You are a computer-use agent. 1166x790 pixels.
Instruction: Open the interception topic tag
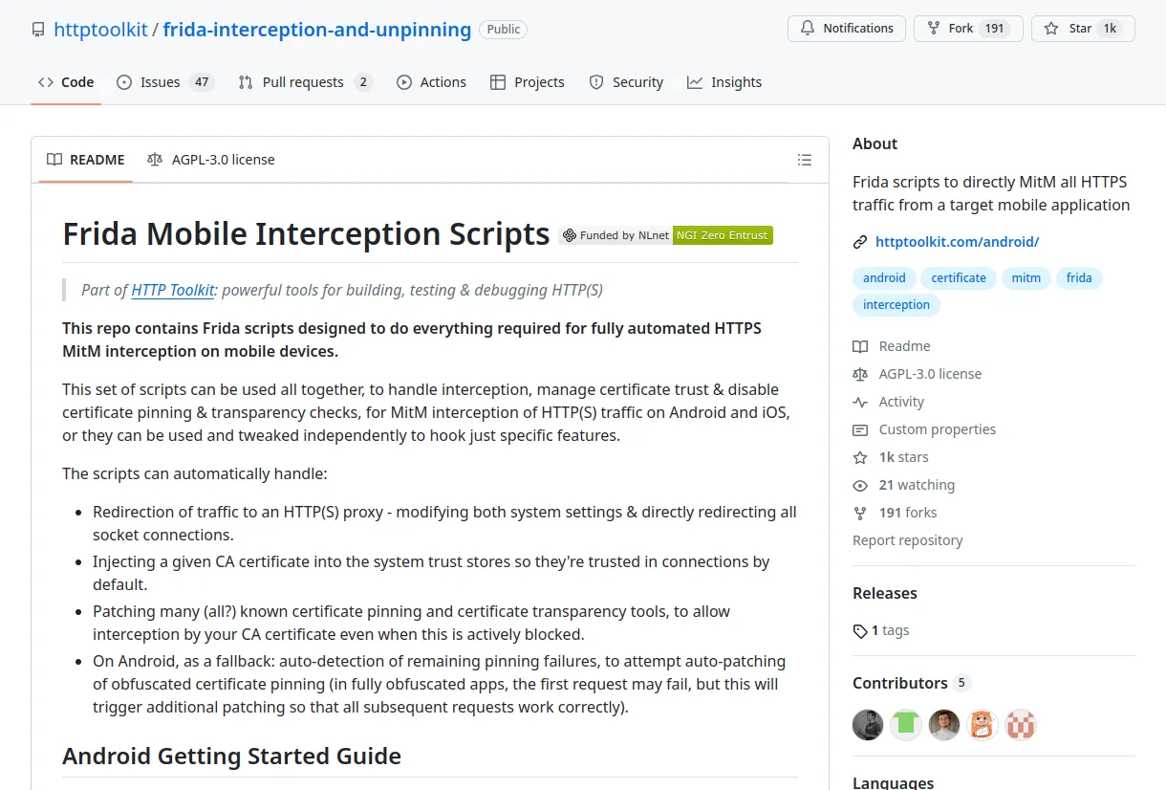click(896, 305)
